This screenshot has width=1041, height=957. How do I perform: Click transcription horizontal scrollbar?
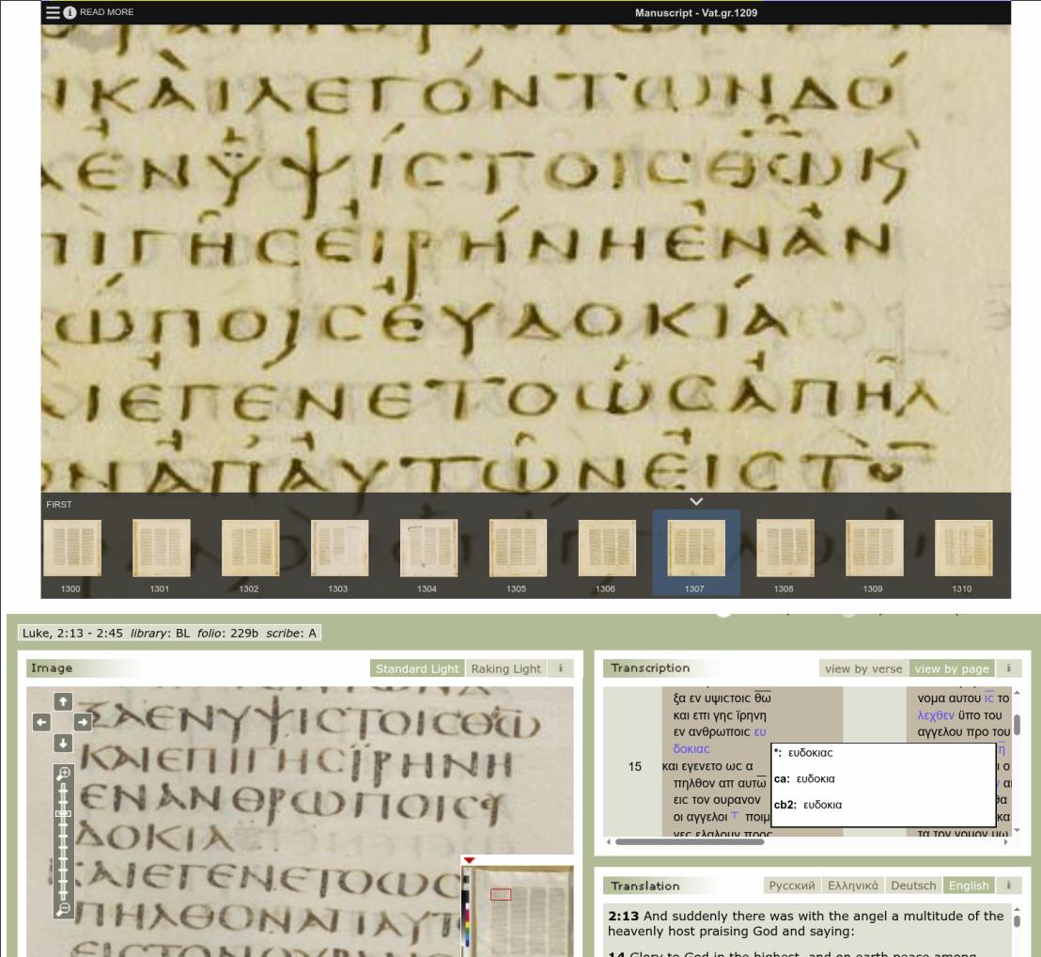click(x=689, y=841)
